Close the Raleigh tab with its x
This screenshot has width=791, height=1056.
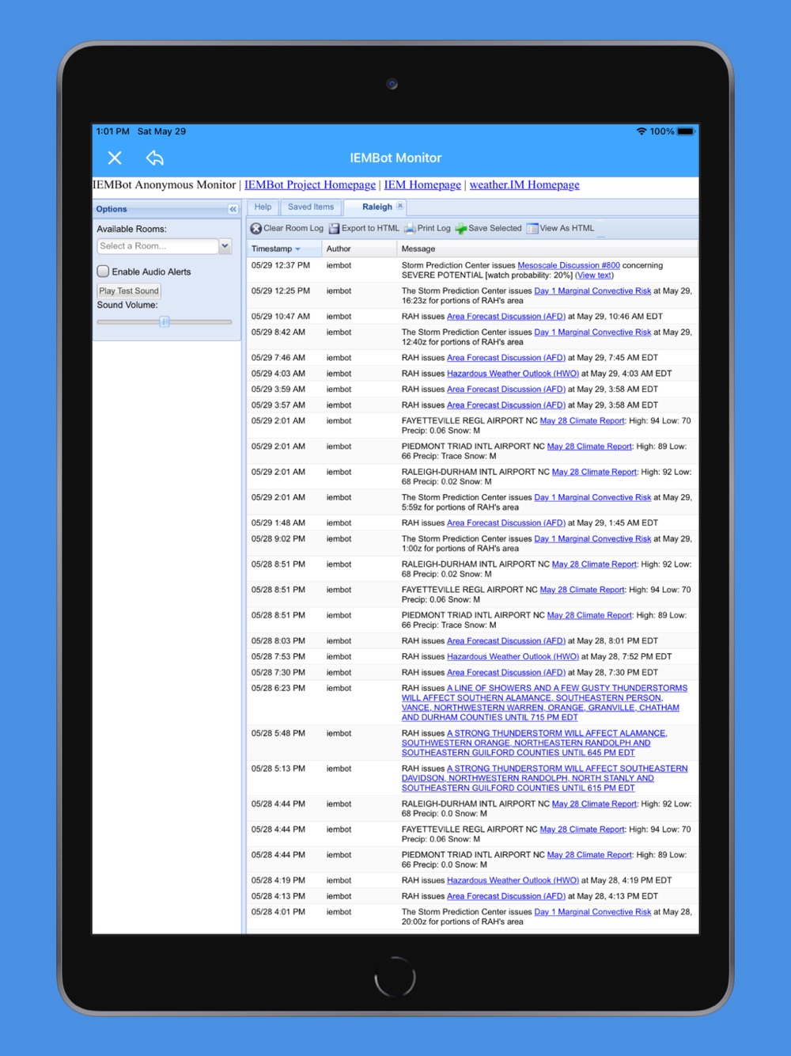click(x=400, y=206)
